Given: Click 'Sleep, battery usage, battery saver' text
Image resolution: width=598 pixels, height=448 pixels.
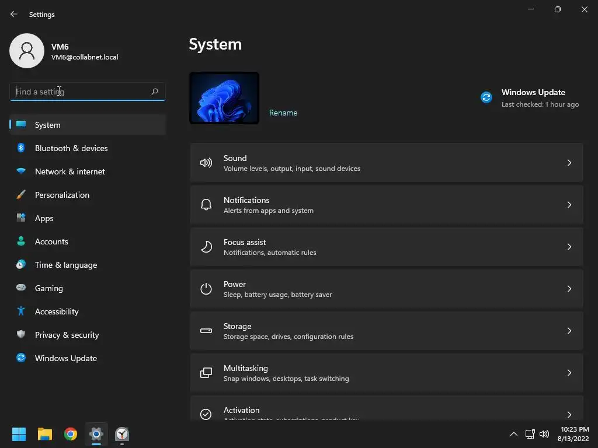Looking at the screenshot, I should (277, 295).
